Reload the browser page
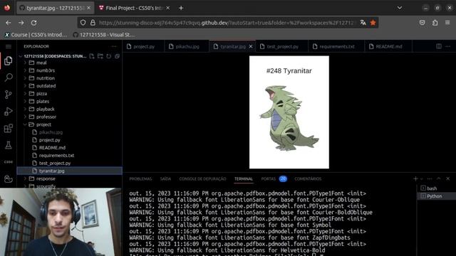This screenshot has width=456, height=256. pyautogui.click(x=34, y=23)
